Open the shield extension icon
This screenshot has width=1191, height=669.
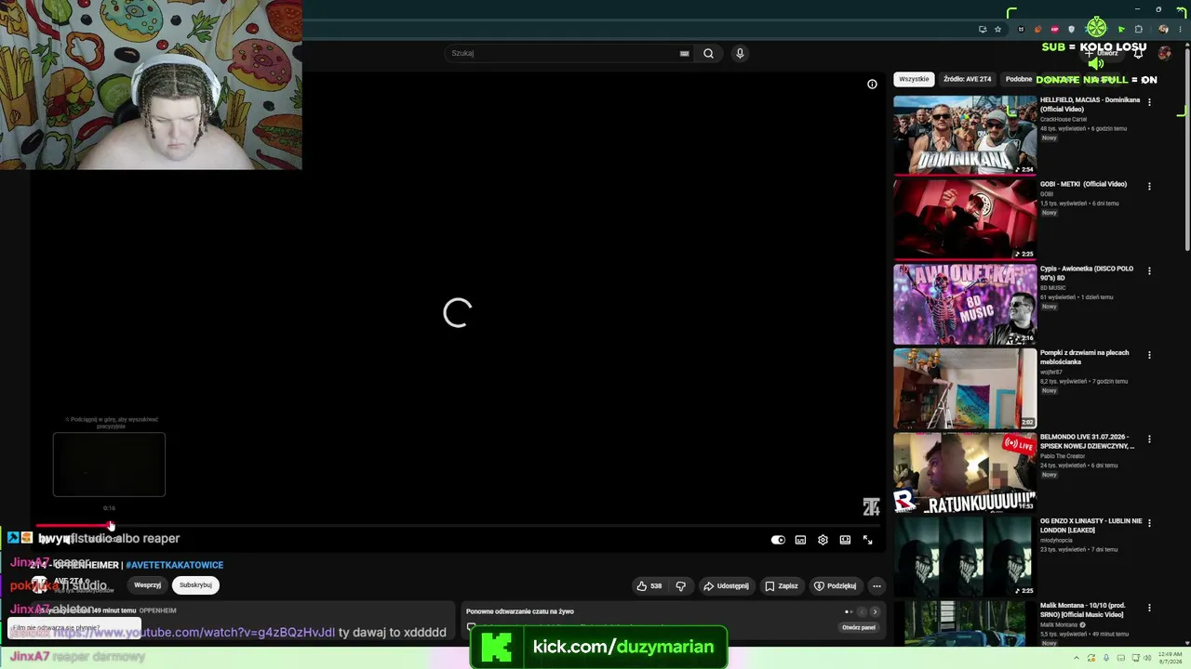tap(1071, 29)
